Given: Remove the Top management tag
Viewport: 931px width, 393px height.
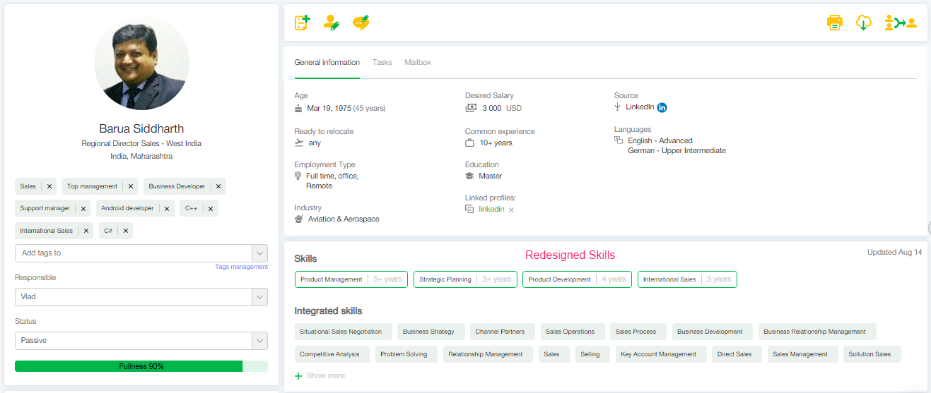Looking at the screenshot, I should click(131, 186).
